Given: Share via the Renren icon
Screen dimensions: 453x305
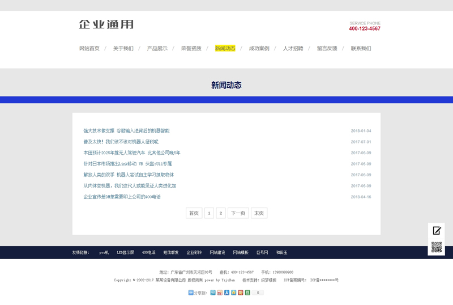Looking at the screenshot, I should pos(226,293).
